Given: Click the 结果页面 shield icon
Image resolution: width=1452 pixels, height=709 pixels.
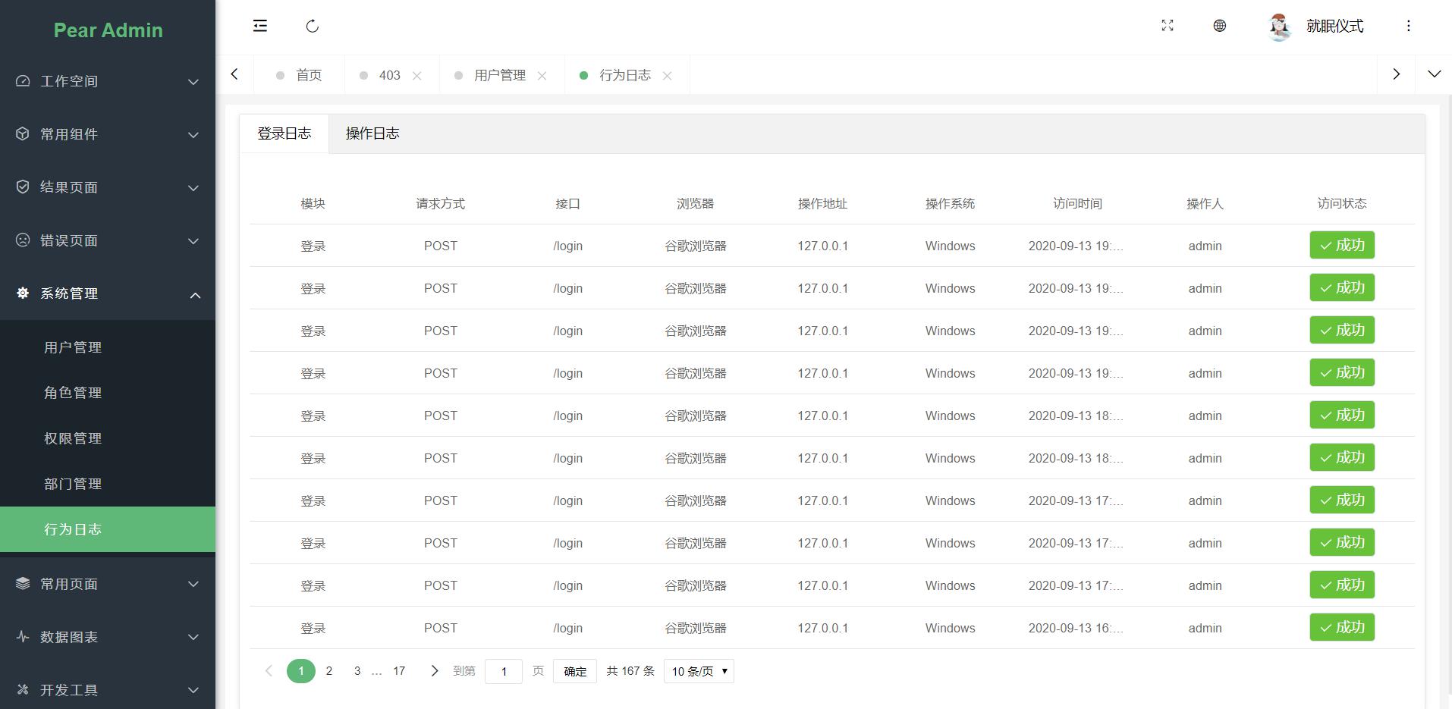Looking at the screenshot, I should pos(23,187).
